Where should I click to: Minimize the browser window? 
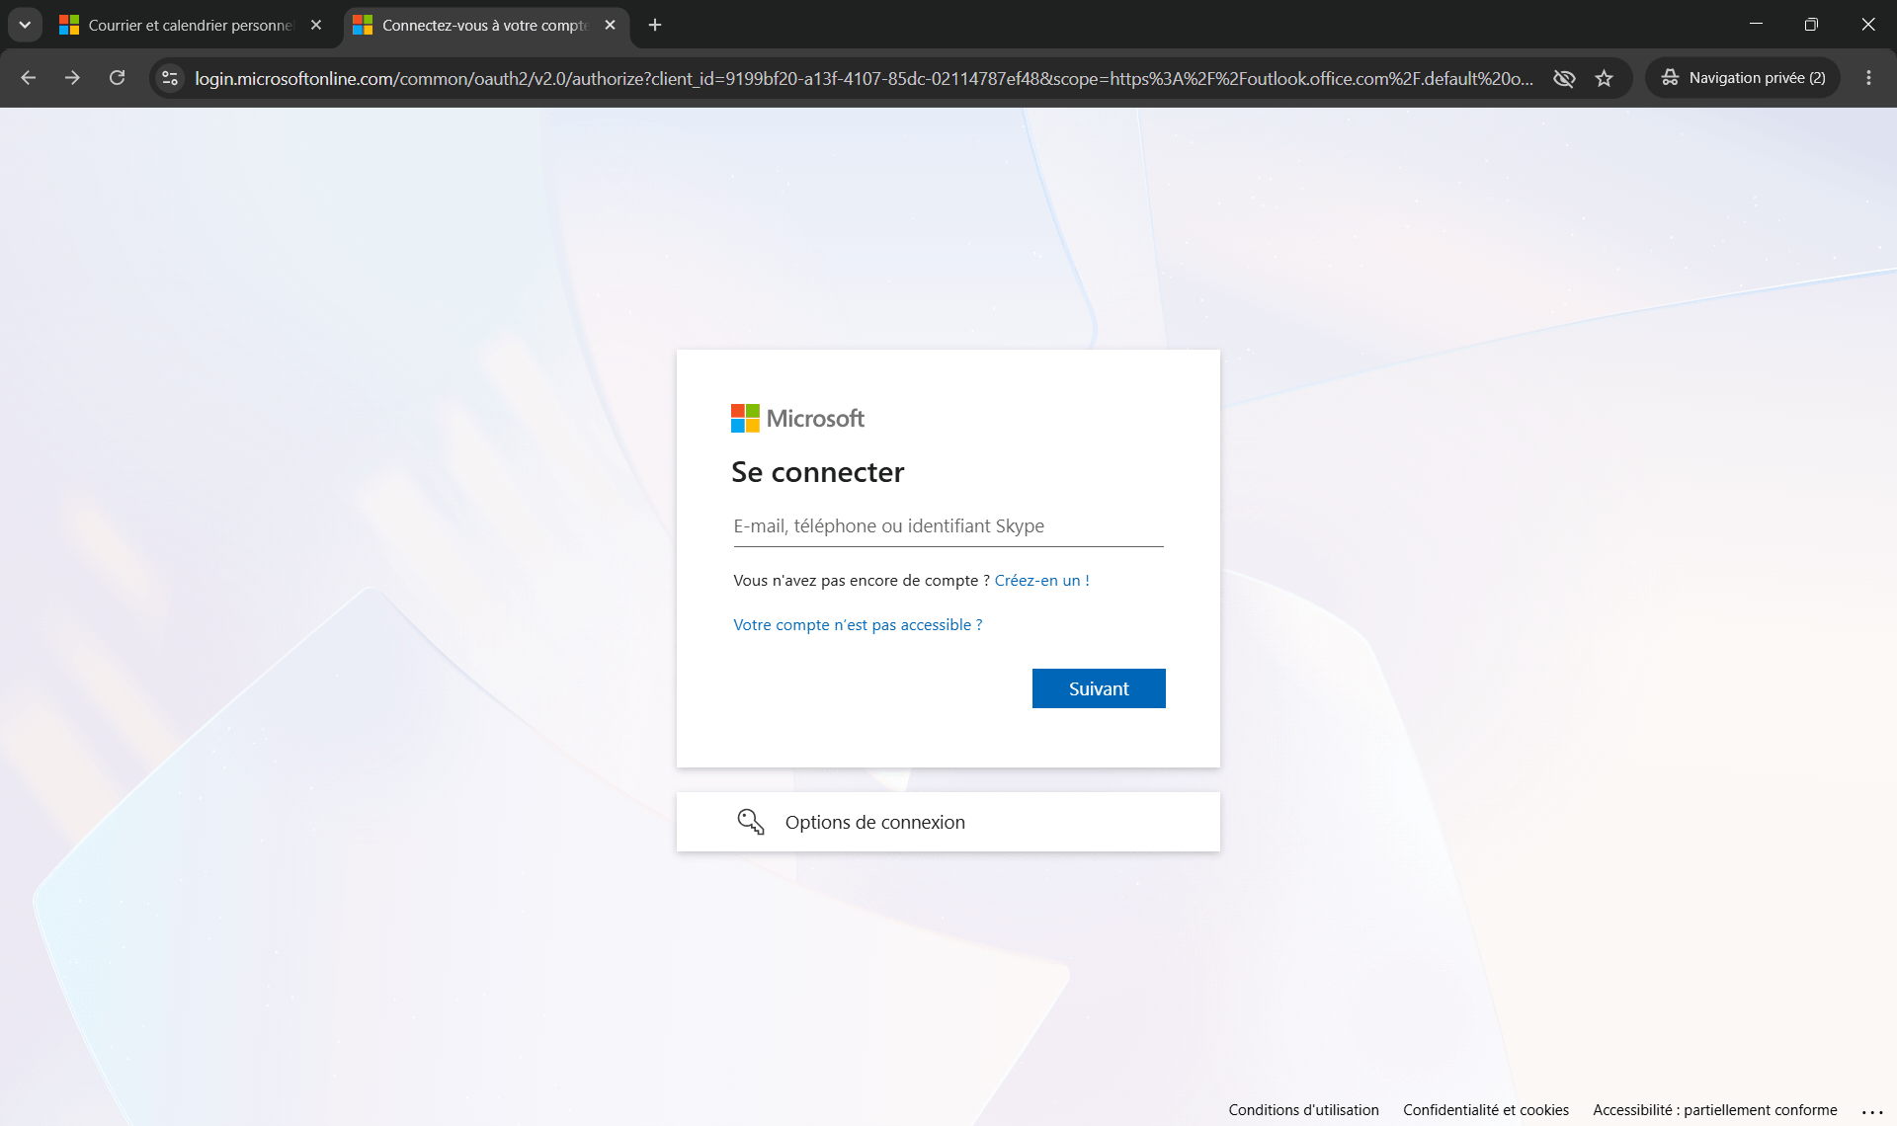[1756, 24]
